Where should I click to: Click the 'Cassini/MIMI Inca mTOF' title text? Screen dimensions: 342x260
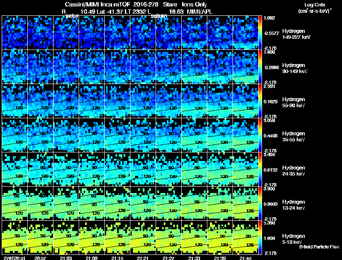click(x=97, y=4)
